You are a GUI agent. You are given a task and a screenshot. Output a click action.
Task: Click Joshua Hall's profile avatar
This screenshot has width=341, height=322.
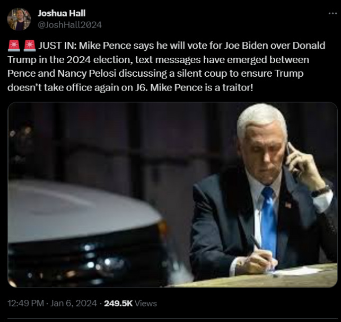pos(19,19)
